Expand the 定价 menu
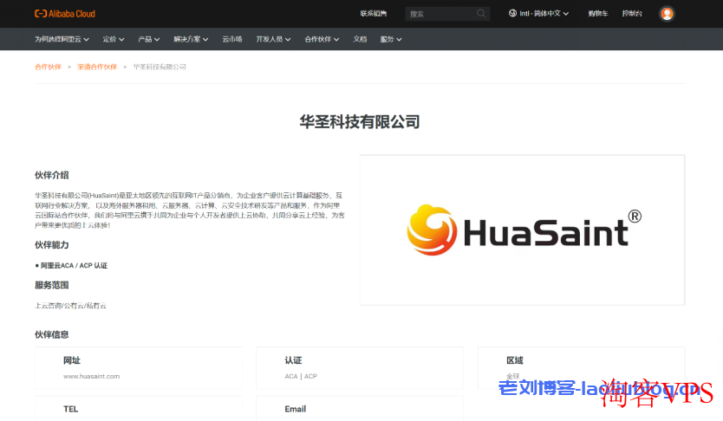This screenshot has width=723, height=421. point(114,39)
